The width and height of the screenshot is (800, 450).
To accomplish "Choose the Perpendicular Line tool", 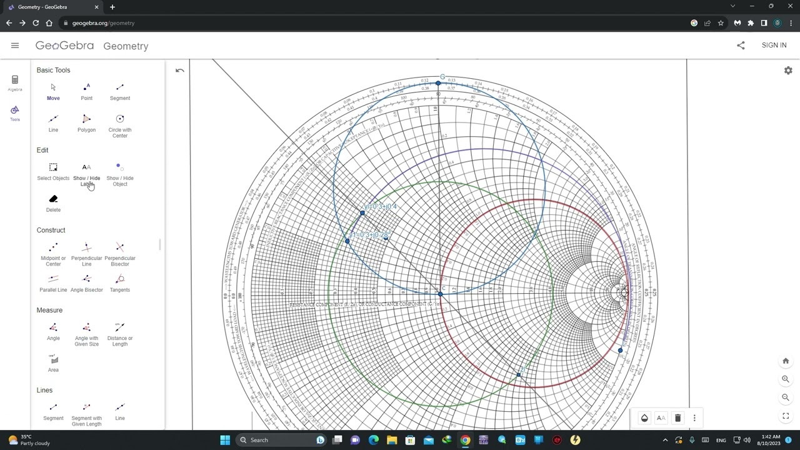I will 86,254.
